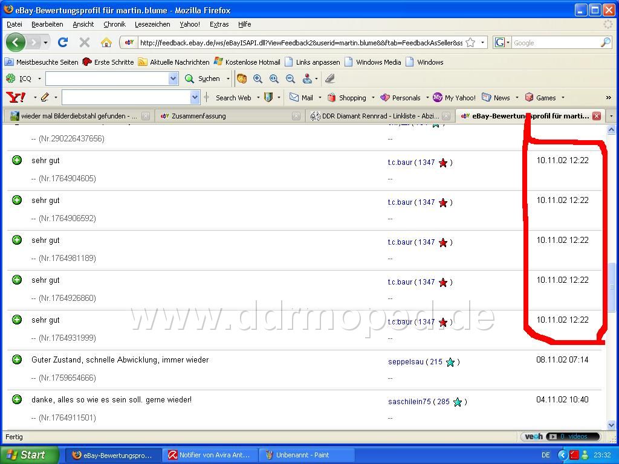Click the Google search input field
The width and height of the screenshot is (619, 464).
pos(556,43)
